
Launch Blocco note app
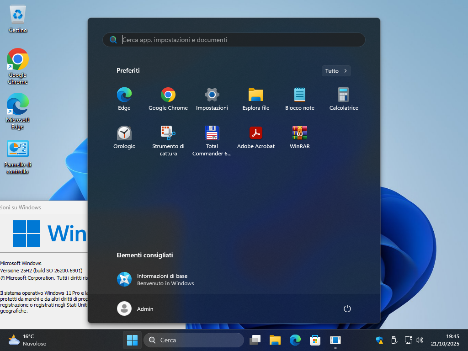pyautogui.click(x=300, y=99)
